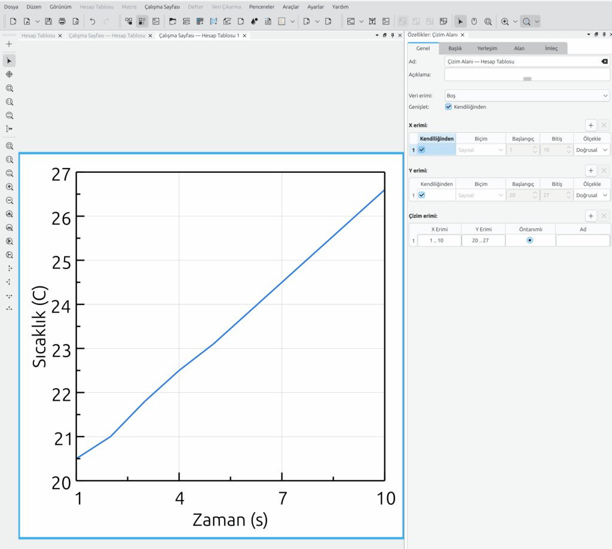Viewport: 612px width, 549px height.
Task: Click the save project floppy disk icon
Action: point(48,22)
